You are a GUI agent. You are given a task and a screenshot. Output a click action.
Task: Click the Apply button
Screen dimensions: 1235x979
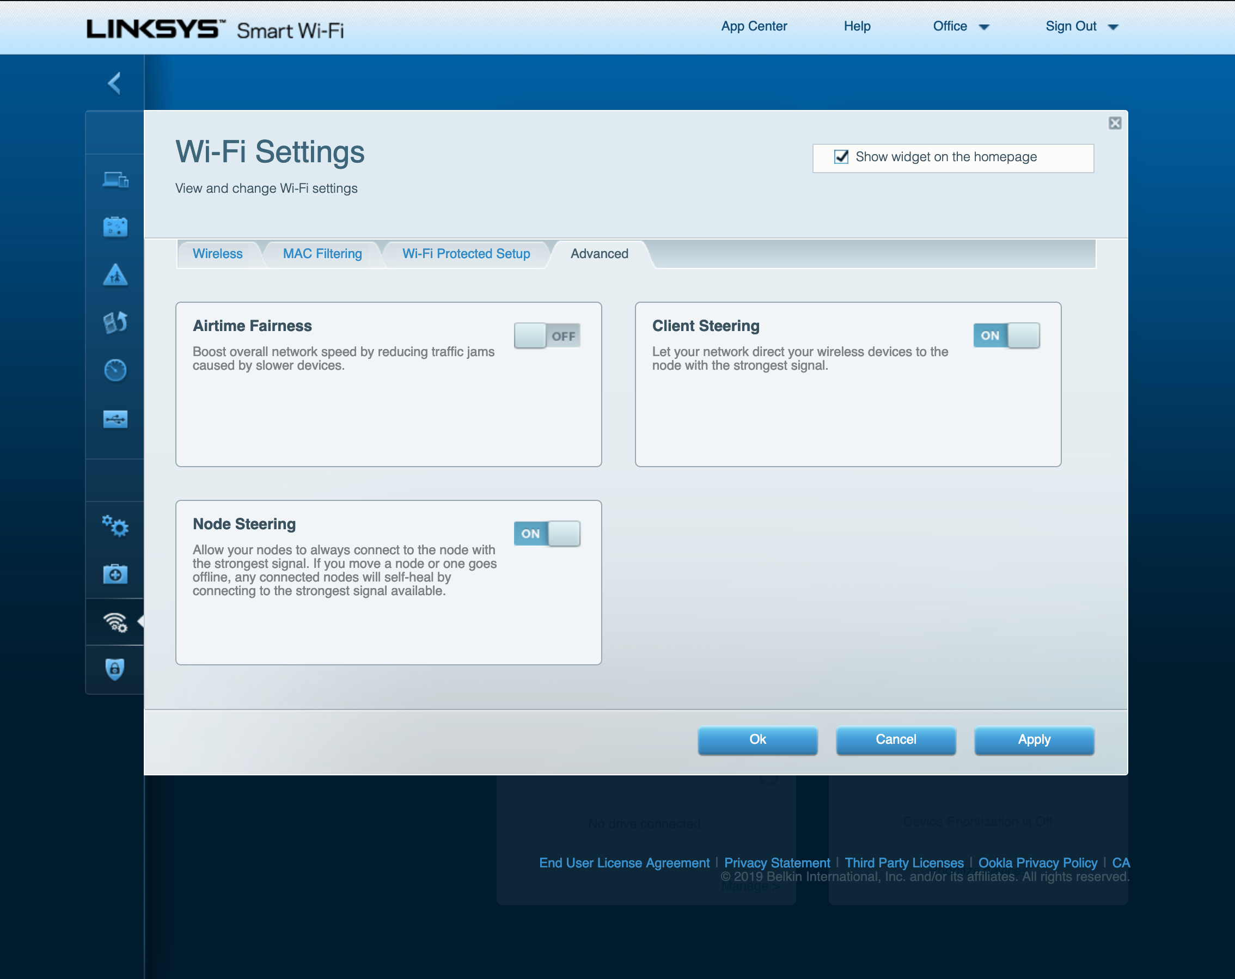pyautogui.click(x=1034, y=739)
